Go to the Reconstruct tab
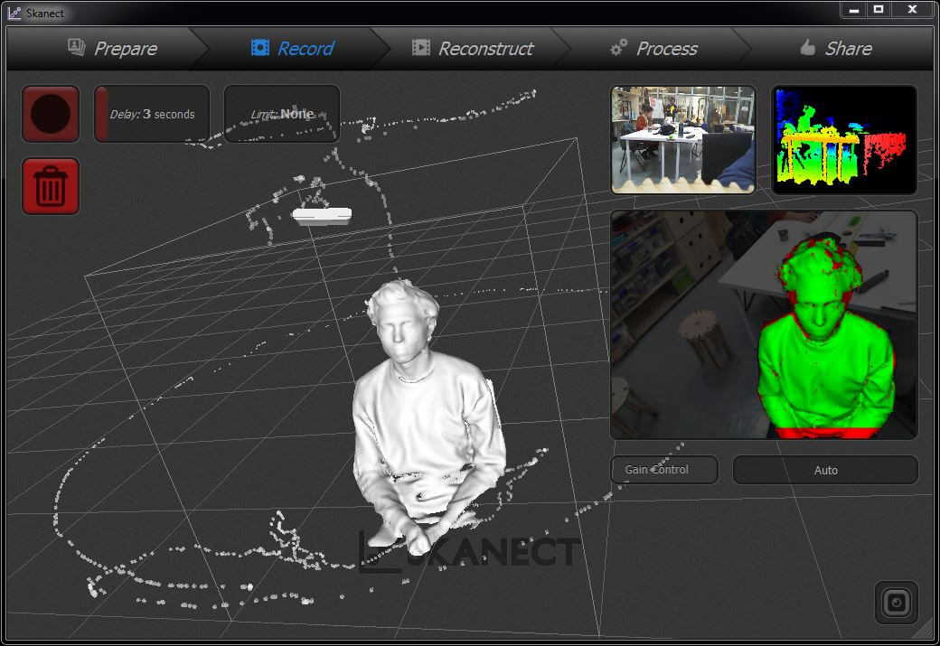940x646 pixels. click(473, 49)
